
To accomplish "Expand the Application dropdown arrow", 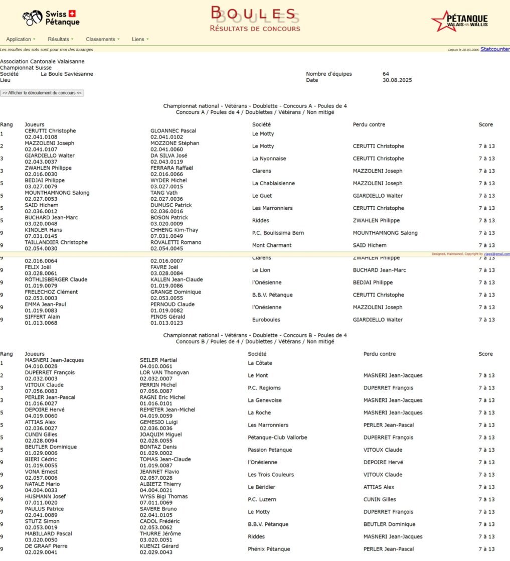I will click(x=34, y=39).
